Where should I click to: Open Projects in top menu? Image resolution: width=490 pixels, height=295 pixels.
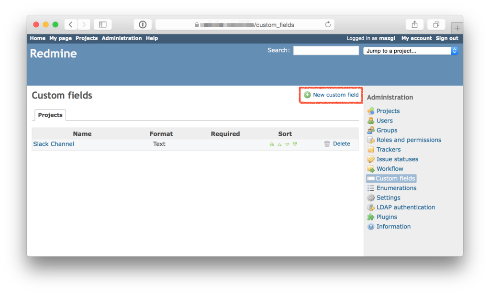[x=87, y=38]
